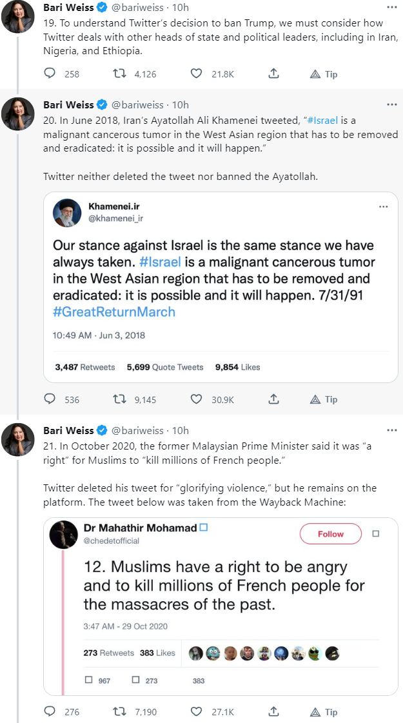
Task: Click Follow on Dr Mahathir Mohamad
Action: point(330,534)
